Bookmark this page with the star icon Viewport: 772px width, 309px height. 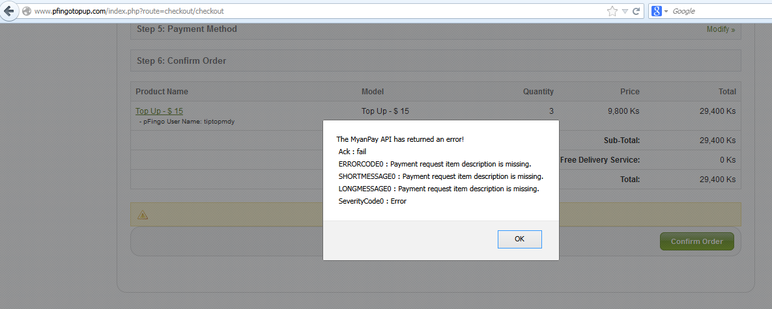coord(612,11)
